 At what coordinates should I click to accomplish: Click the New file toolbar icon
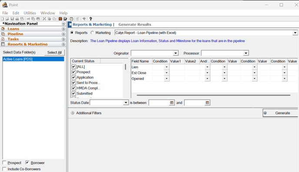[2, 19]
